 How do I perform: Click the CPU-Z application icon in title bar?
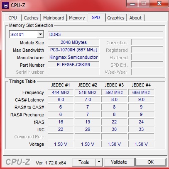pyautogui.click(x=5, y=5)
